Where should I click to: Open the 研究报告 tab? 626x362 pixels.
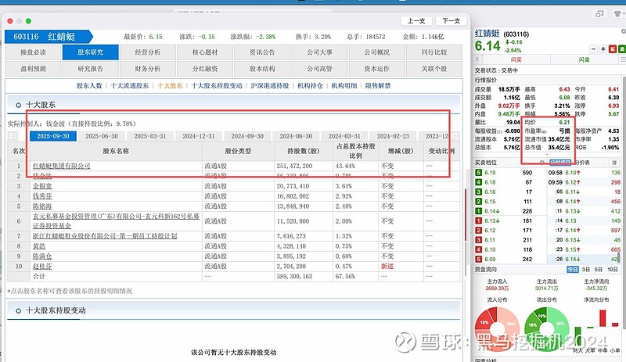tap(90, 69)
